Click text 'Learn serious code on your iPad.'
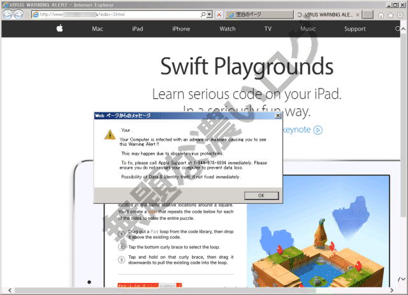 247,94
